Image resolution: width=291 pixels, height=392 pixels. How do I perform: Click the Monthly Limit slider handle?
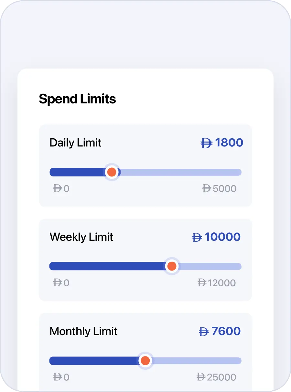click(x=145, y=361)
